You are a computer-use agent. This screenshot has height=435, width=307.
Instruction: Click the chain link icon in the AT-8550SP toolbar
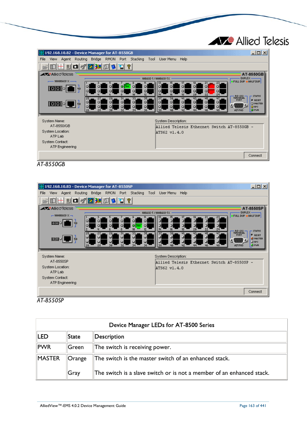[83, 201]
